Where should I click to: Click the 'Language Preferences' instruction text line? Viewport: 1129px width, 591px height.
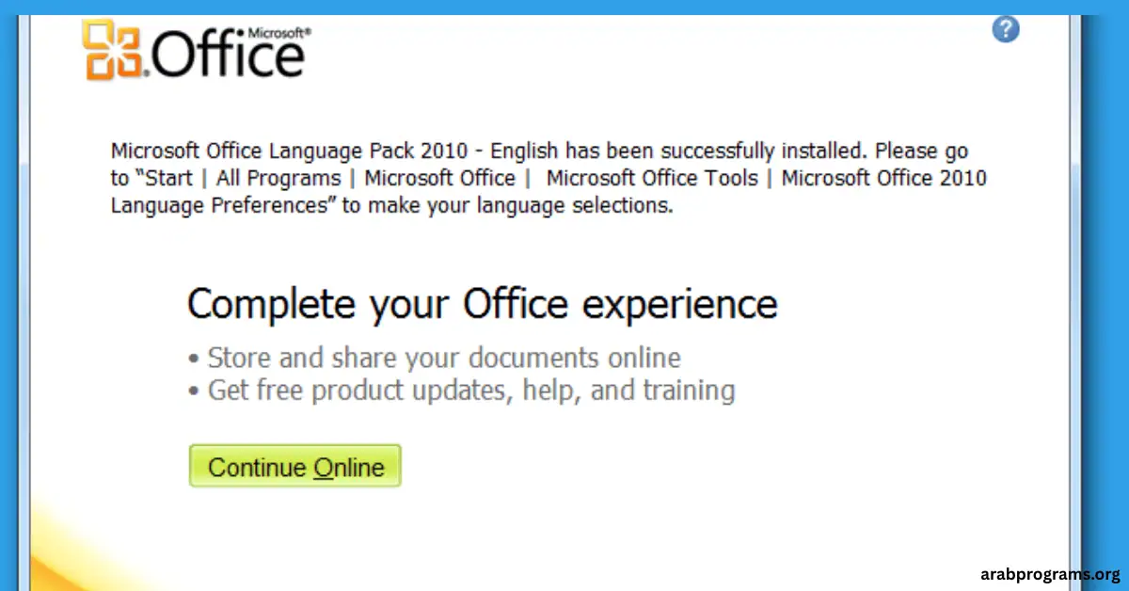pos(392,205)
